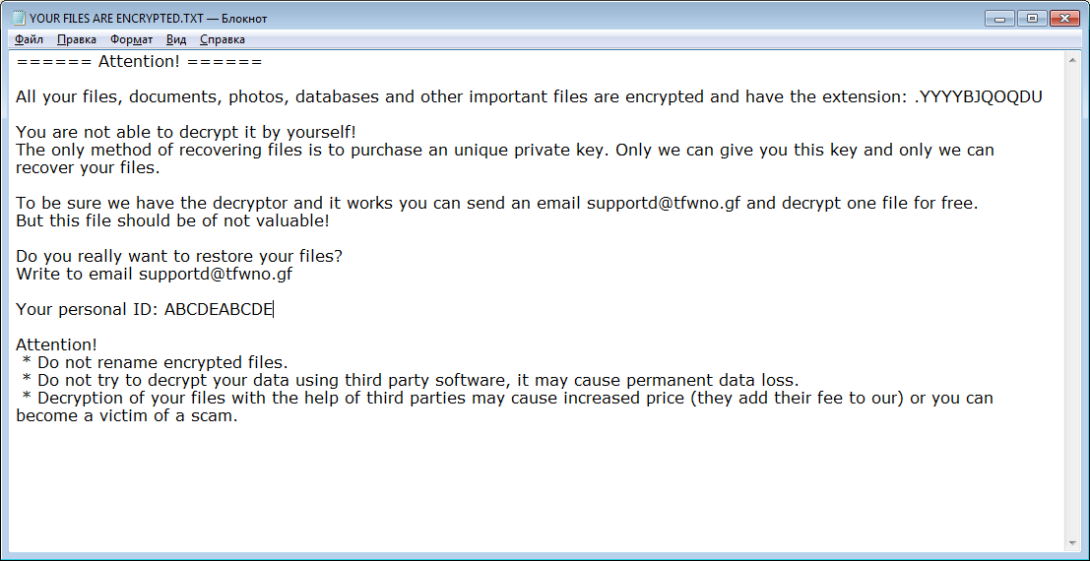The image size is (1090, 561).
Task: Click the scrollbar up arrow
Action: pyautogui.click(x=1072, y=60)
